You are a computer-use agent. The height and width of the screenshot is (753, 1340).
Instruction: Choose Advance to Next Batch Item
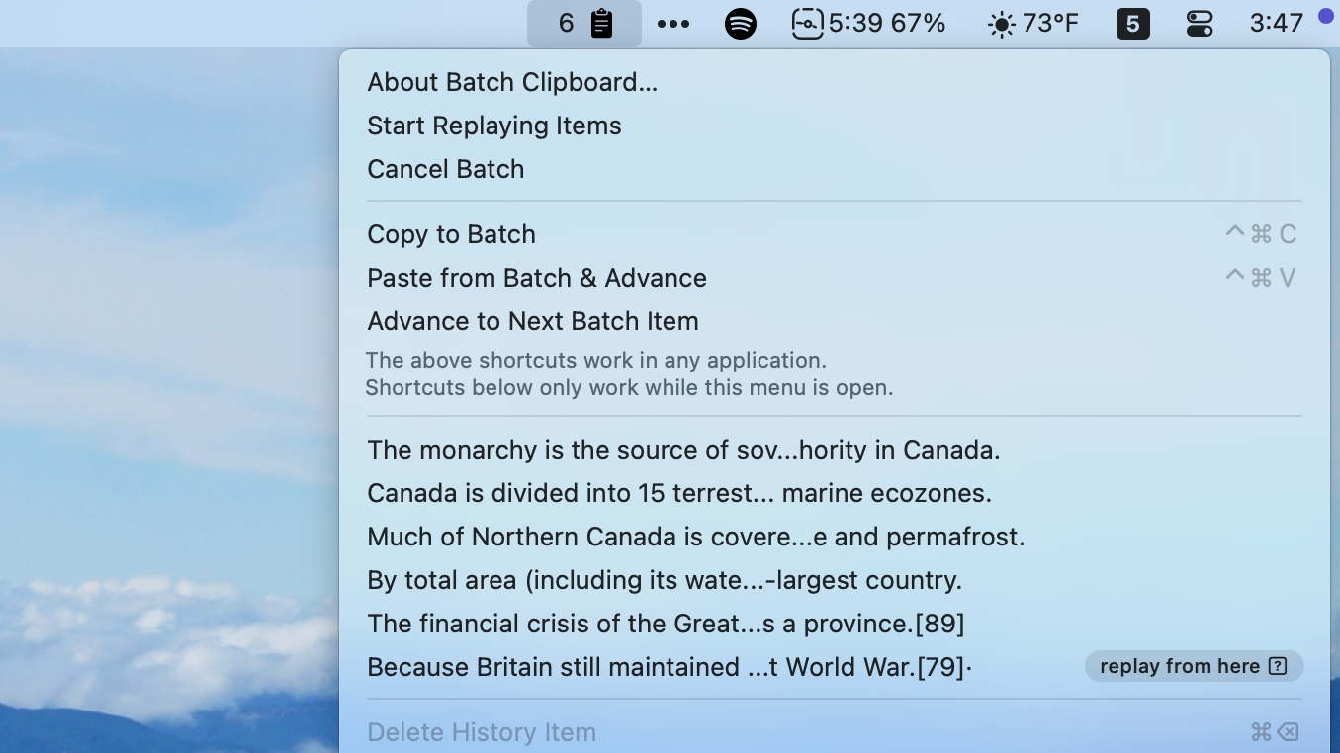[x=835, y=321]
